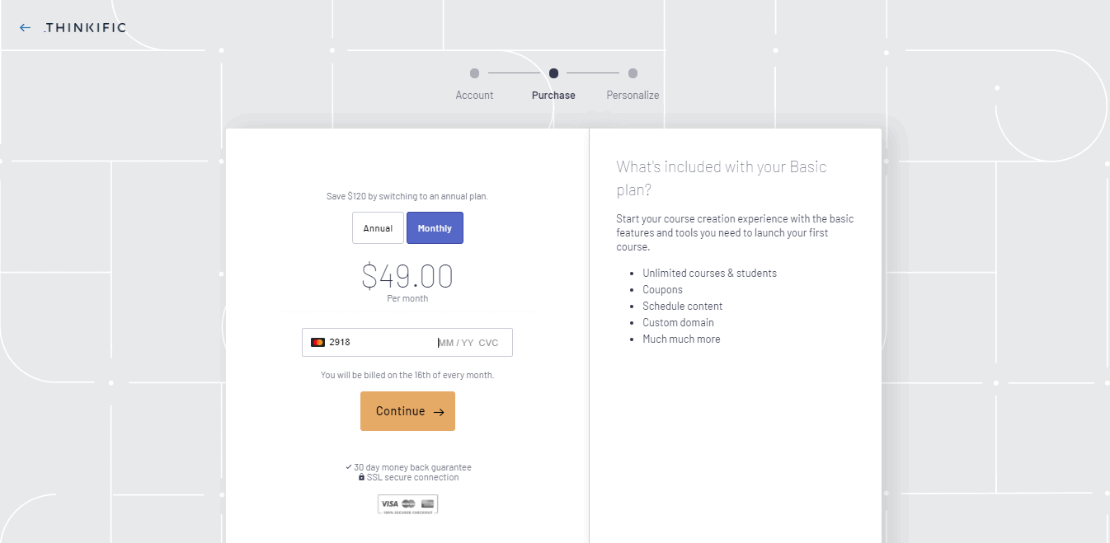Click the arrow inside the Continue button
The image size is (1110, 543).
(439, 412)
